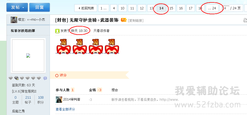Go to previous page with left arrow
Viewport: 247px width, 115px height.
tap(114, 8)
